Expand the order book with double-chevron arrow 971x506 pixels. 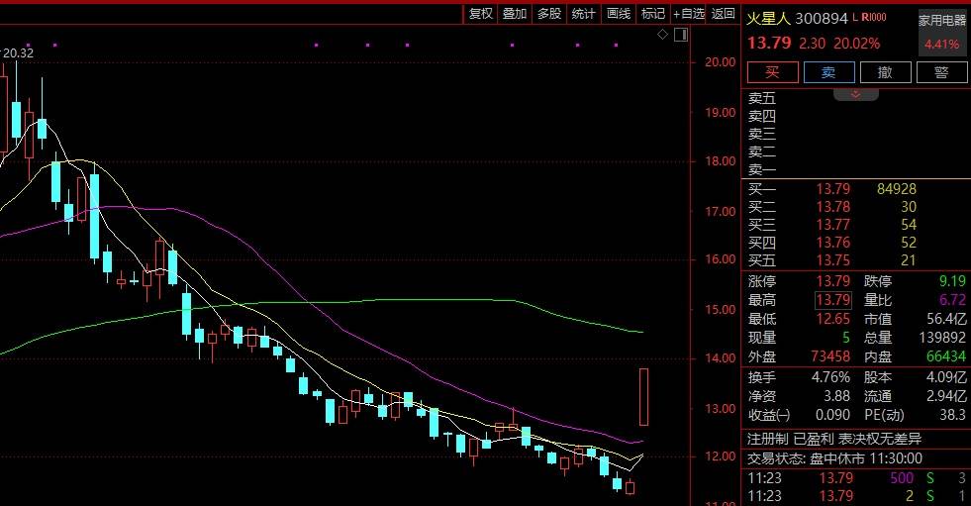[856, 93]
